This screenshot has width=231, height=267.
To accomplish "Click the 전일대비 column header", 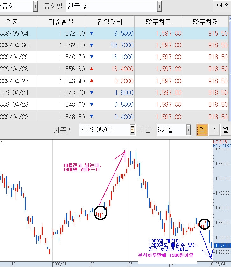I will pos(110,22).
